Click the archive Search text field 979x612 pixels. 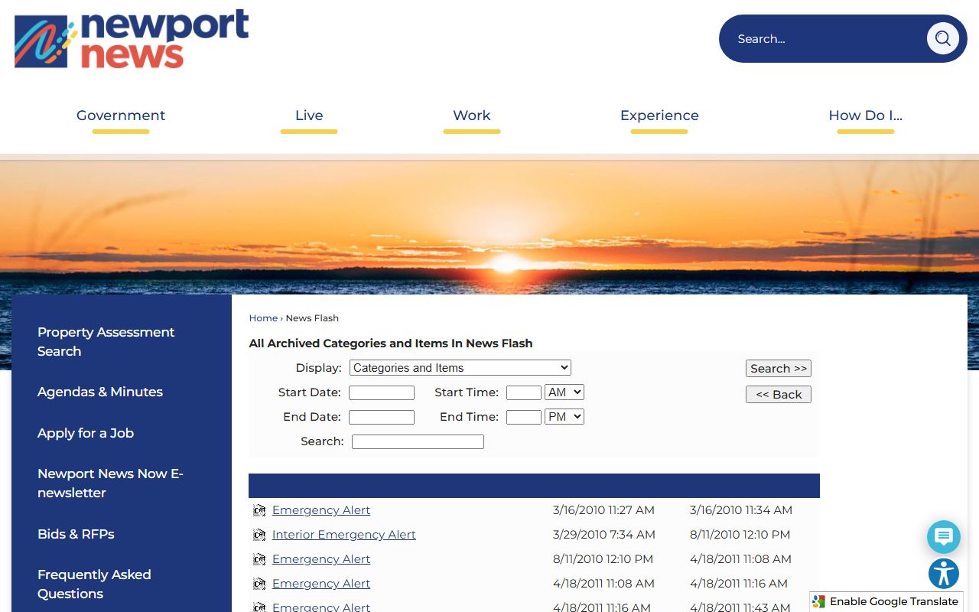coord(418,441)
